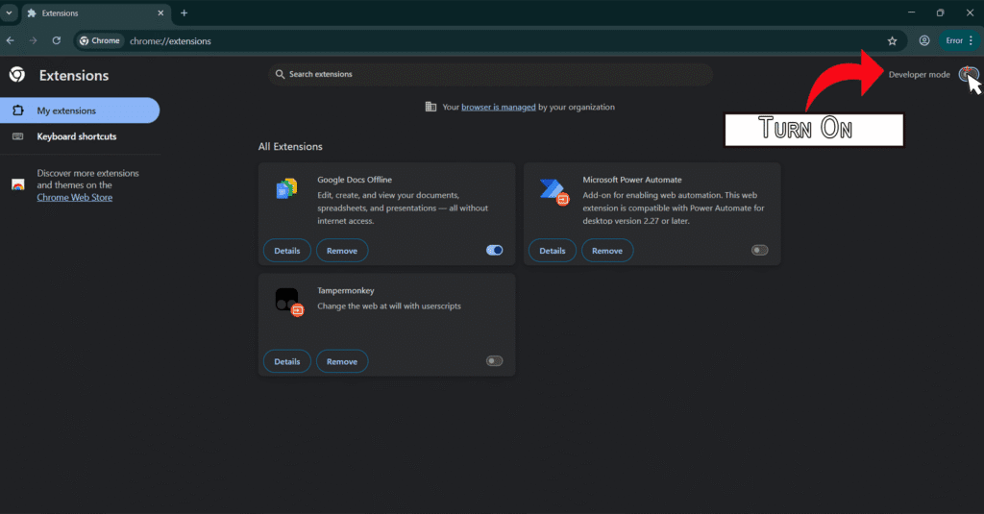The image size is (984, 514).
Task: Click the Tampermonkey extension icon
Action: 289,302
